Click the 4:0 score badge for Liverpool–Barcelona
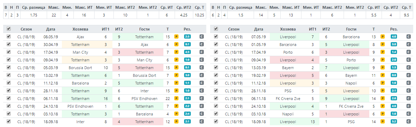 pyautogui.click(x=394, y=37)
